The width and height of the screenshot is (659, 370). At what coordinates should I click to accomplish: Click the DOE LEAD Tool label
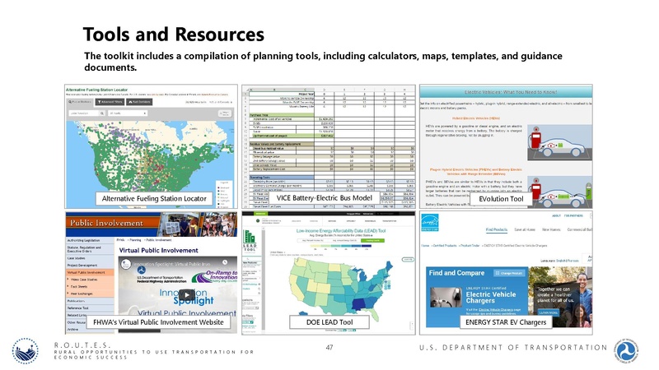coord(329,322)
